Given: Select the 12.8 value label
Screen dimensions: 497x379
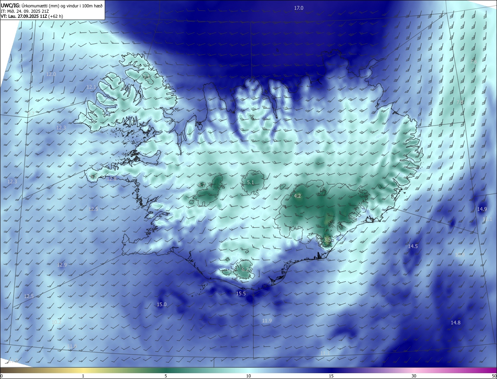Looking at the screenshot, I should click(x=112, y=179).
